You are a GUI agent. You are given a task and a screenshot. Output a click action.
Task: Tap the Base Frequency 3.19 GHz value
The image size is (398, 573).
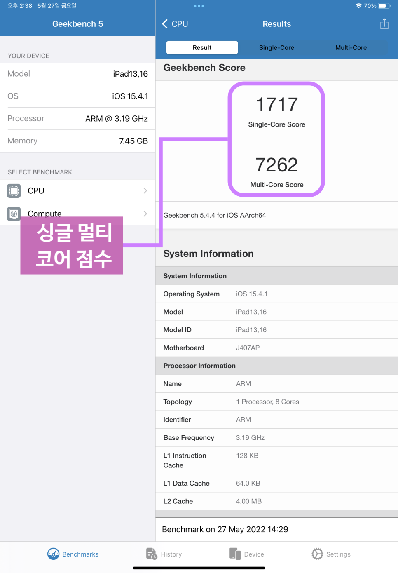click(250, 438)
